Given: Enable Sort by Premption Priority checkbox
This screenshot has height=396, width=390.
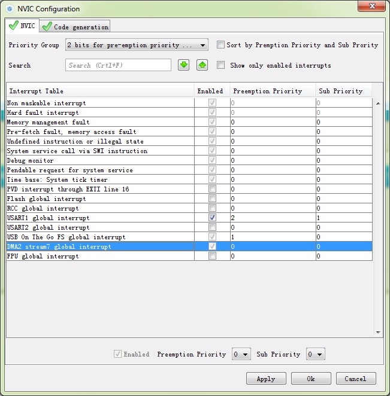Looking at the screenshot, I should coord(220,45).
